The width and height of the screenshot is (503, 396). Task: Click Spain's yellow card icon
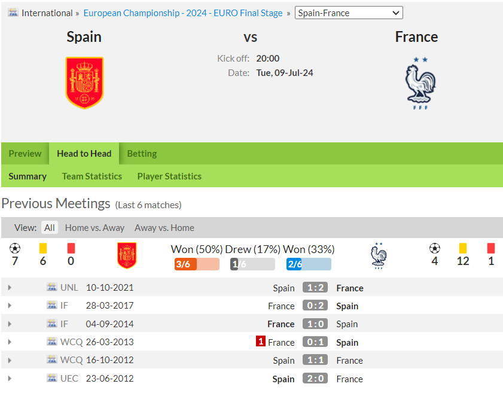(43, 248)
